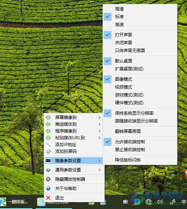Select 高清 quality option
Viewport: 187px width, 209px height.
tap(140, 9)
